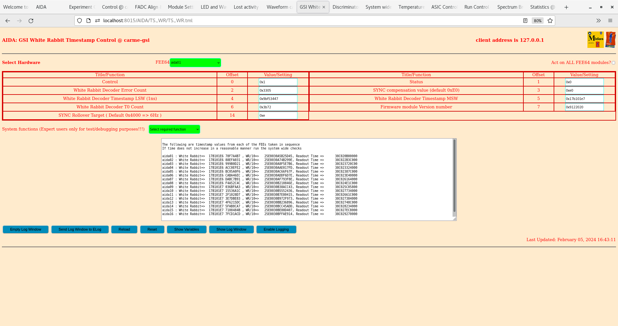Expand the toolbar overflow chevron
The image size is (618, 326).
(x=598, y=21)
